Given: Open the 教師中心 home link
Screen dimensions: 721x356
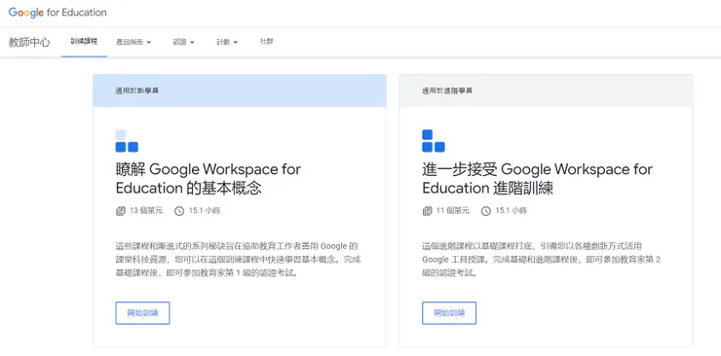Looking at the screenshot, I should pyautogui.click(x=29, y=42).
